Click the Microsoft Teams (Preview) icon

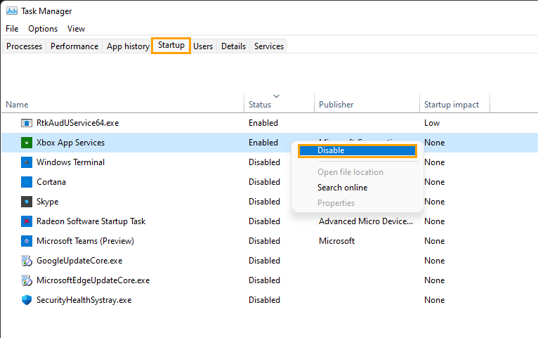[x=27, y=241]
